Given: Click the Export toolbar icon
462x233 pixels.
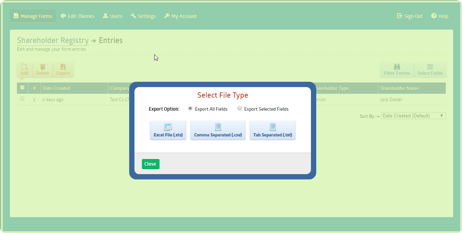Looking at the screenshot, I should (63, 67).
